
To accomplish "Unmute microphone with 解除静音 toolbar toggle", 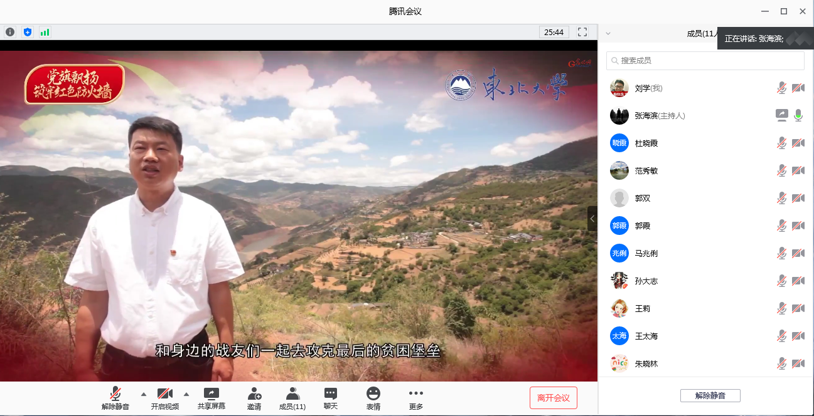I will pyautogui.click(x=115, y=398).
